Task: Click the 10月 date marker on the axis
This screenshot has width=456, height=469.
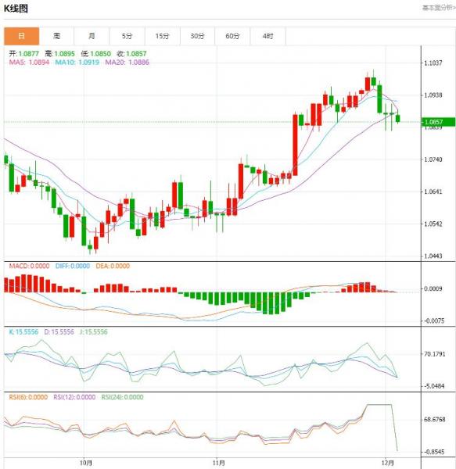Action: 86,463
